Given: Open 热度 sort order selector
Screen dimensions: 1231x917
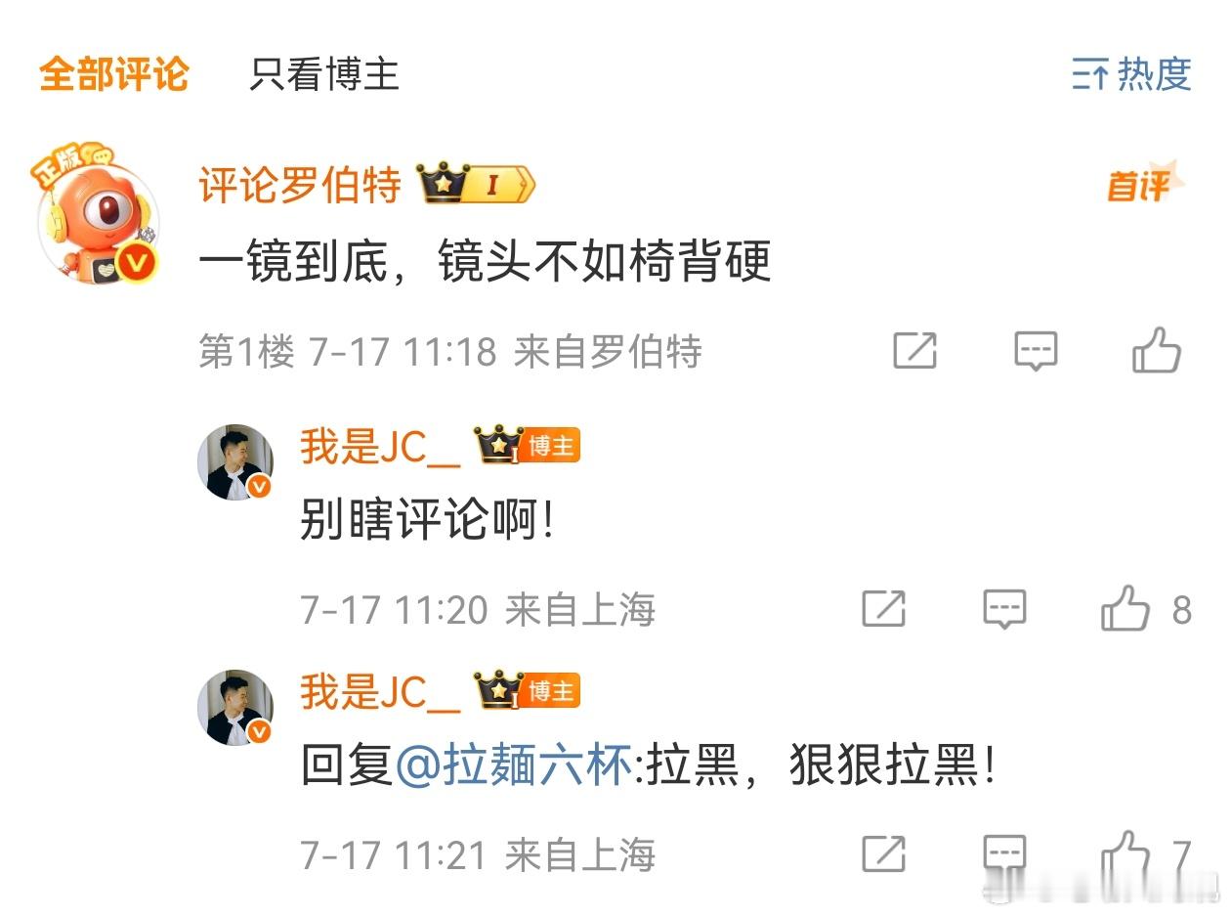Looking at the screenshot, I should click(x=1131, y=74).
